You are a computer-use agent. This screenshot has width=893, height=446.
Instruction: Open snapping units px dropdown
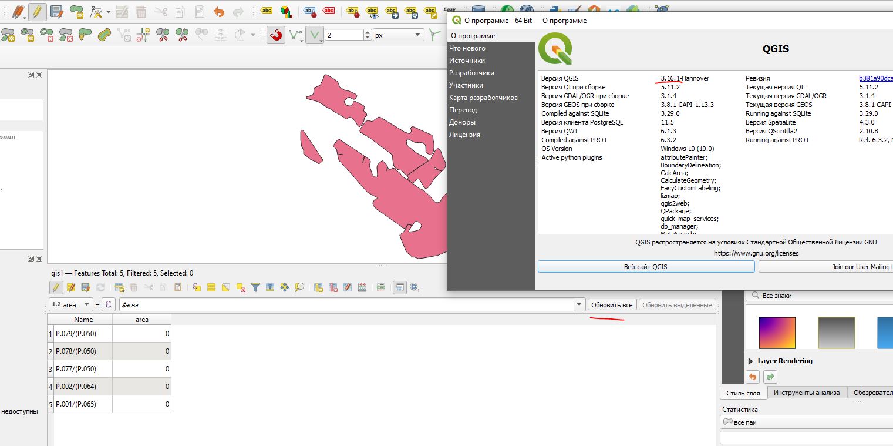(x=398, y=35)
